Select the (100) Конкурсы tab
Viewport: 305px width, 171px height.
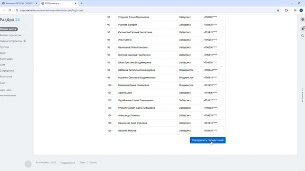click(59, 3)
